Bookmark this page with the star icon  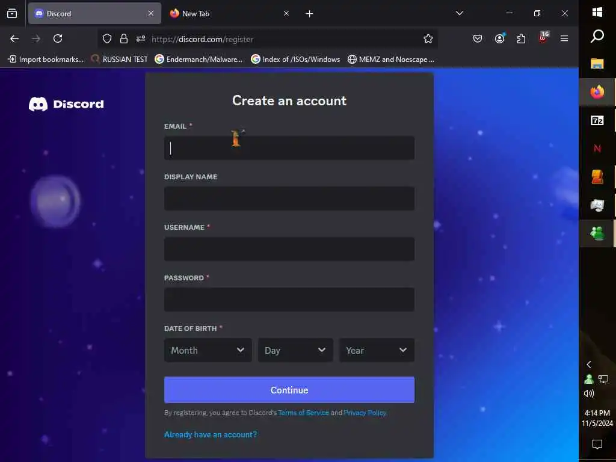[428, 38]
